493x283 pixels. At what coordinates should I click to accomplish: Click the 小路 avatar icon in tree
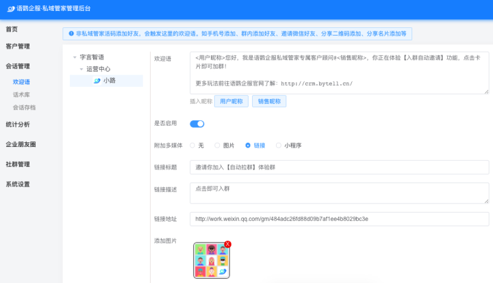[x=97, y=81]
